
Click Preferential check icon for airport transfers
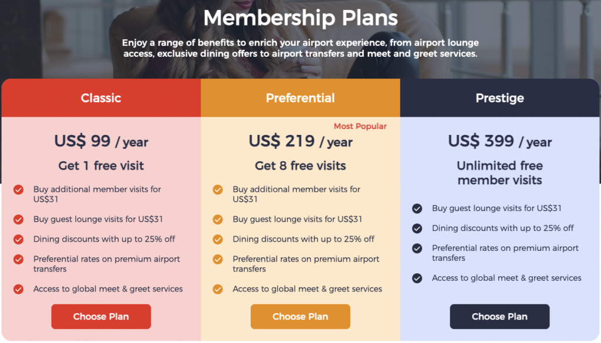218,259
